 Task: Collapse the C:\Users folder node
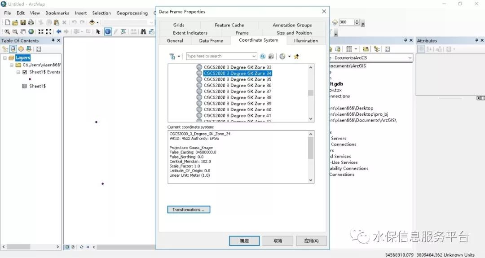pos(11,65)
